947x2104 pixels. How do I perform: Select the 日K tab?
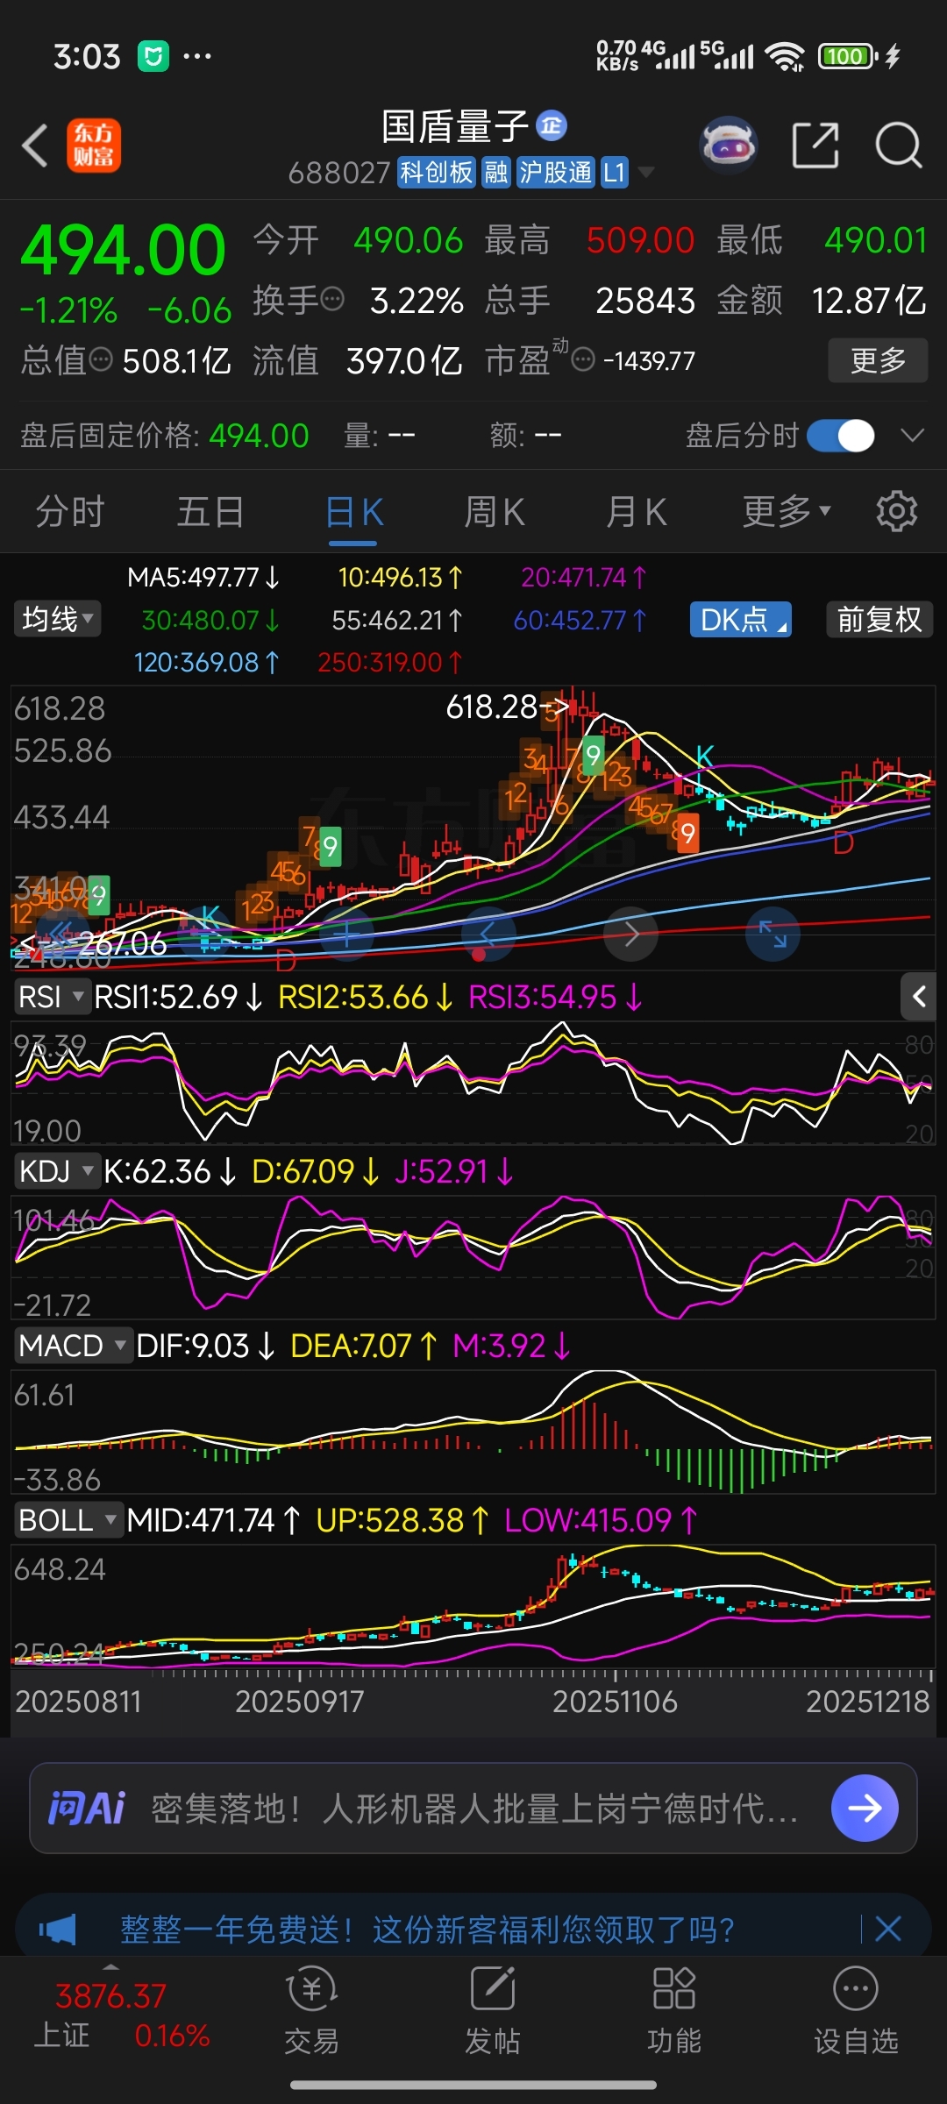354,511
